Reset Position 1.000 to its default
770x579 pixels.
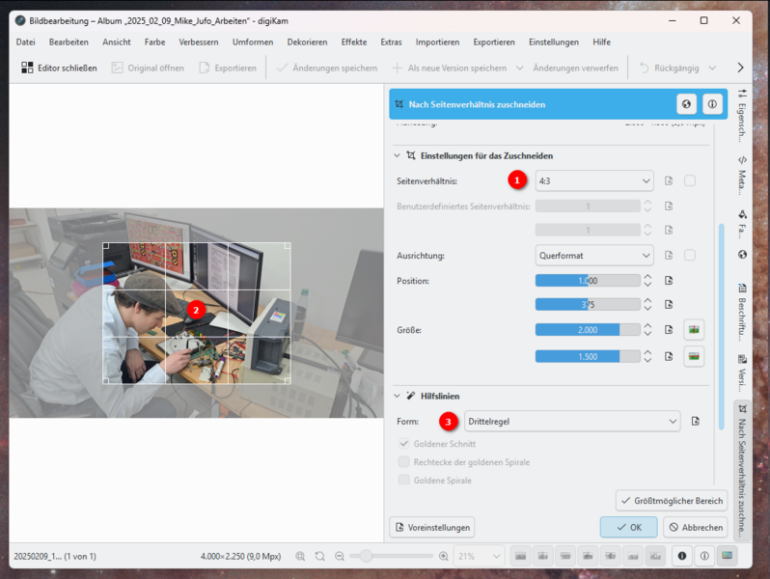(669, 281)
